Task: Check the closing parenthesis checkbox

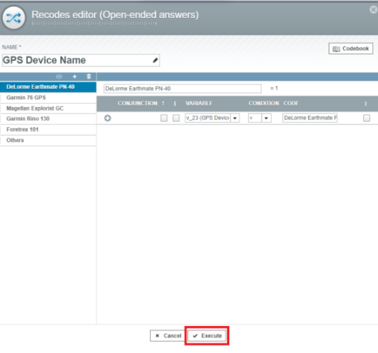Action: pyautogui.click(x=366, y=118)
